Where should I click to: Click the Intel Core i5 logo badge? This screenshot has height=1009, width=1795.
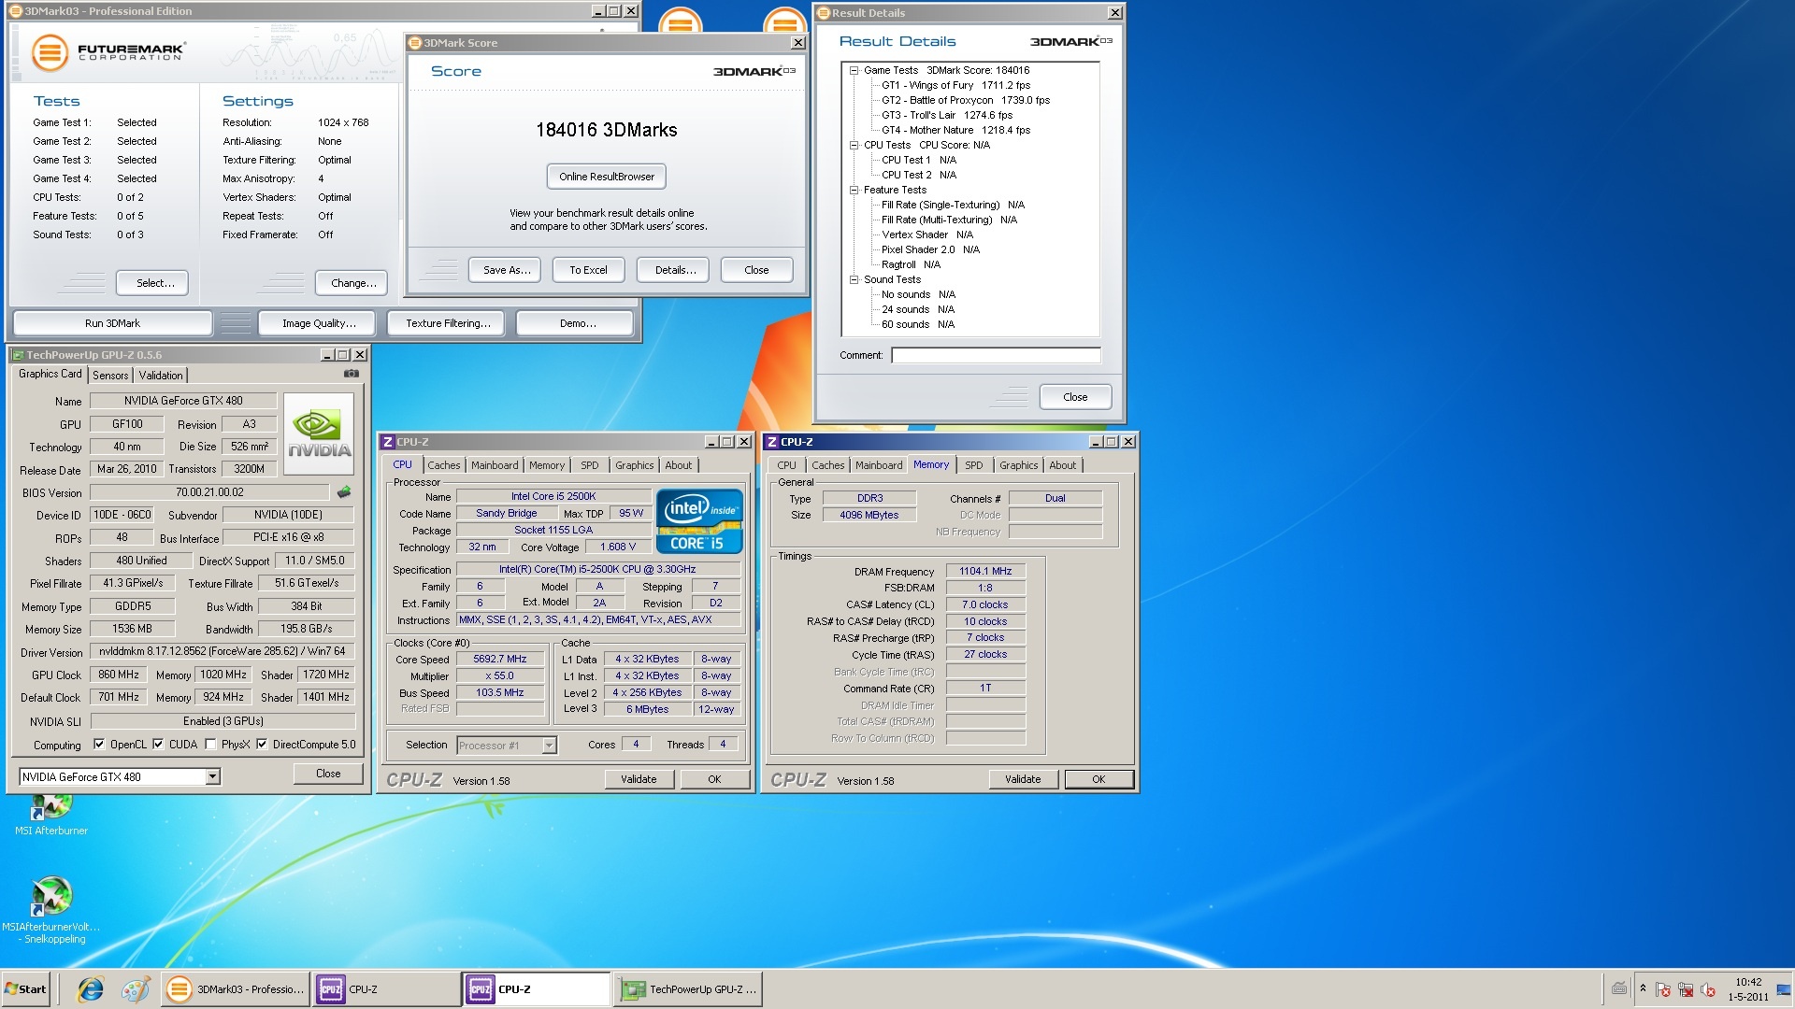click(699, 521)
